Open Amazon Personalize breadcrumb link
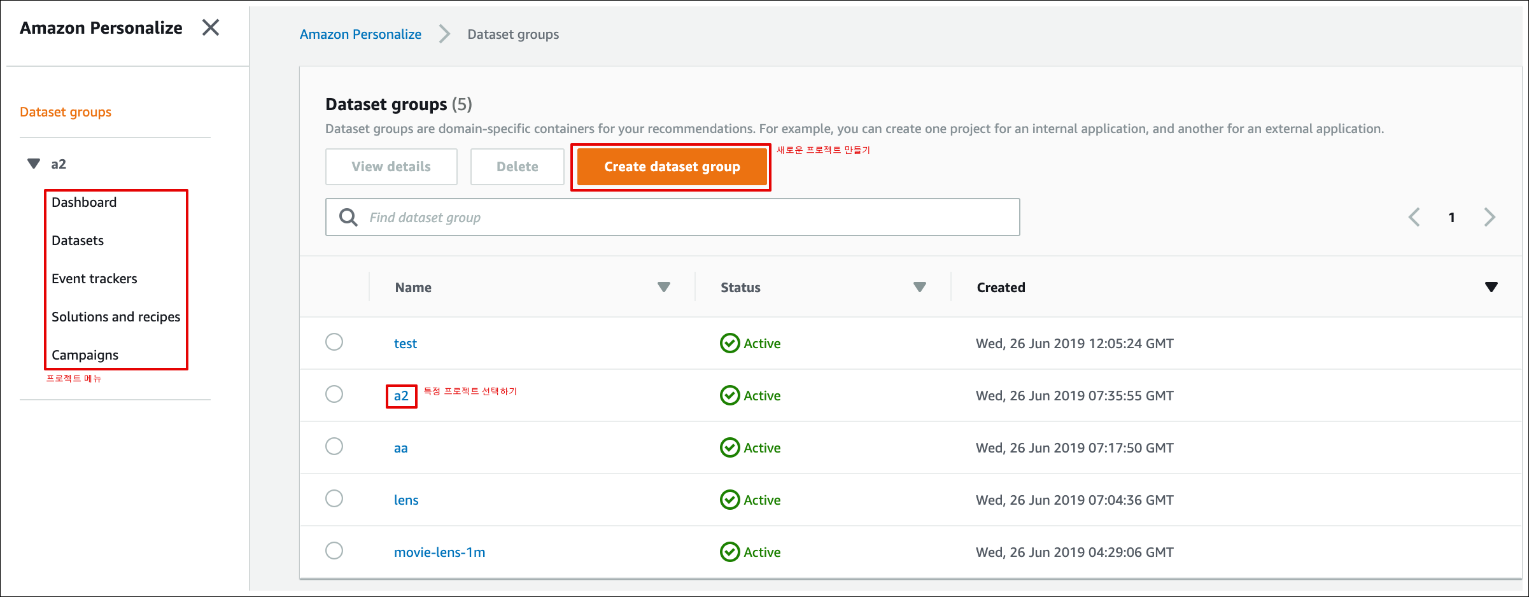The width and height of the screenshot is (1529, 597). [x=360, y=34]
